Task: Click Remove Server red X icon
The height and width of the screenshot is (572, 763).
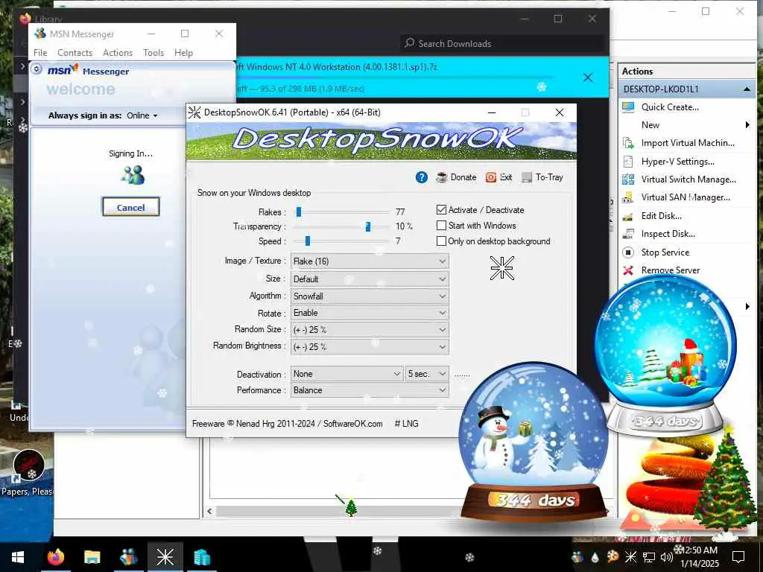Action: 628,270
